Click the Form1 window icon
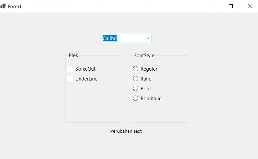 coord(3,6)
